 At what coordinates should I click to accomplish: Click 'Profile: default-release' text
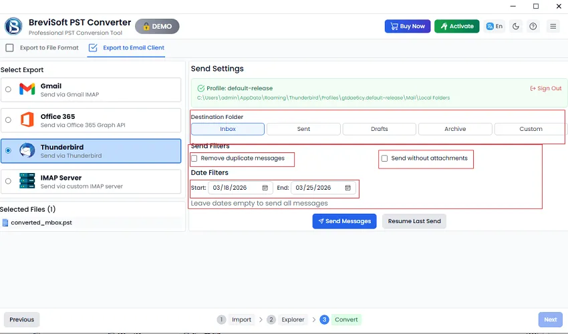239,88
